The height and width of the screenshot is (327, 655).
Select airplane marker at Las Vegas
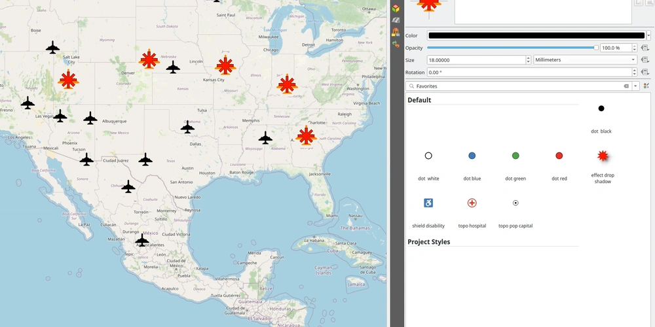point(60,116)
